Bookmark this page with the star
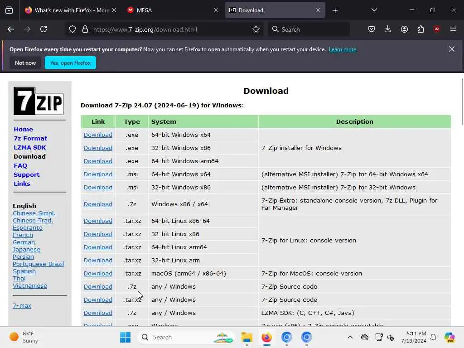This screenshot has width=464, height=348. click(256, 29)
